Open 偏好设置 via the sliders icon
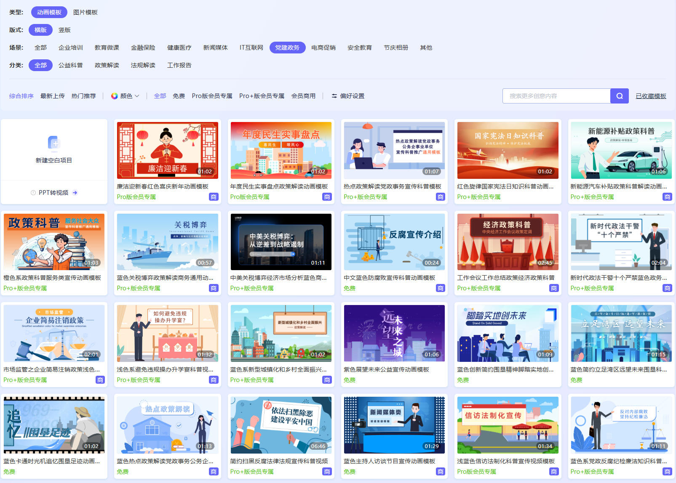The image size is (676, 483). click(334, 96)
